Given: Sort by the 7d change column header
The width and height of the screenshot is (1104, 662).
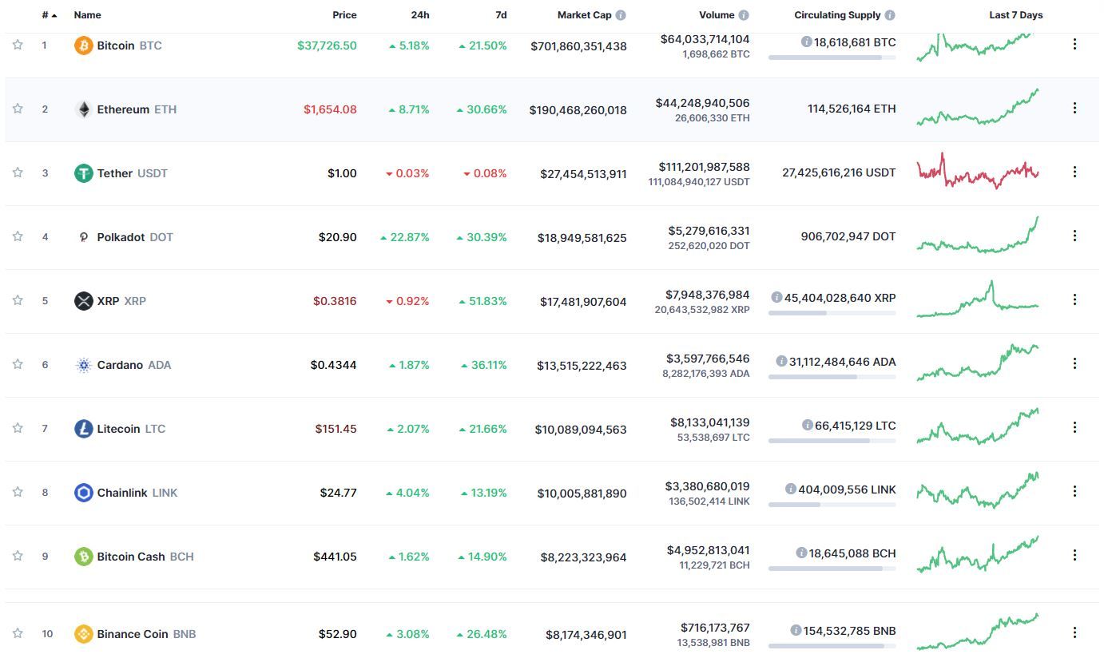Looking at the screenshot, I should pos(501,15).
